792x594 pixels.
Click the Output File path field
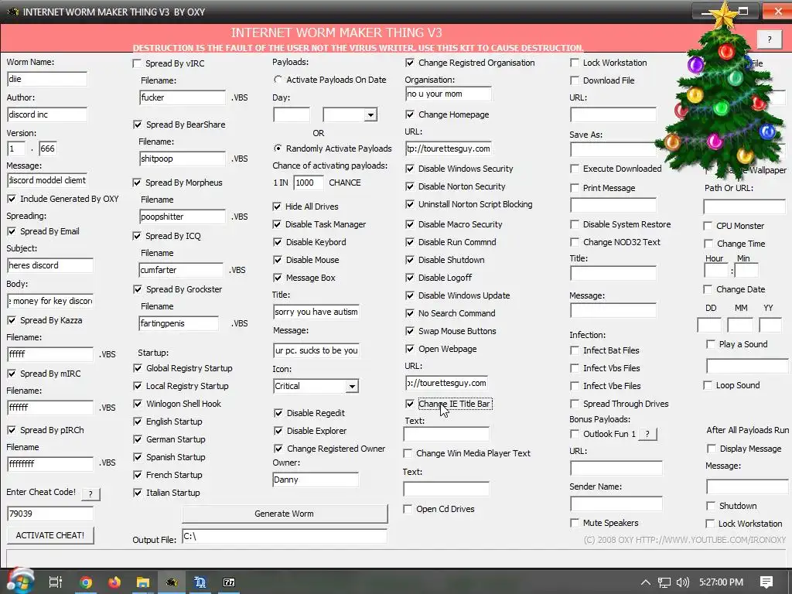pos(285,537)
